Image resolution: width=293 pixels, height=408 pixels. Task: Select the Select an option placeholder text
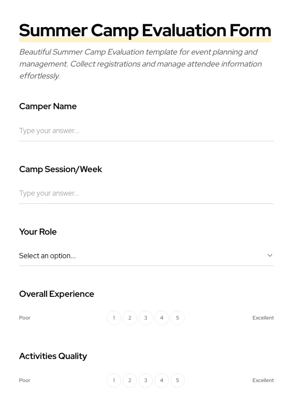pyautogui.click(x=47, y=255)
